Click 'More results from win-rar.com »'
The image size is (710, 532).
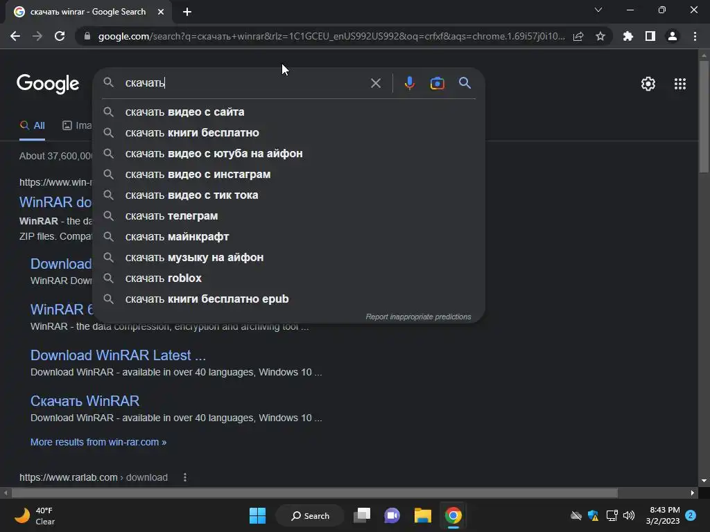click(98, 442)
